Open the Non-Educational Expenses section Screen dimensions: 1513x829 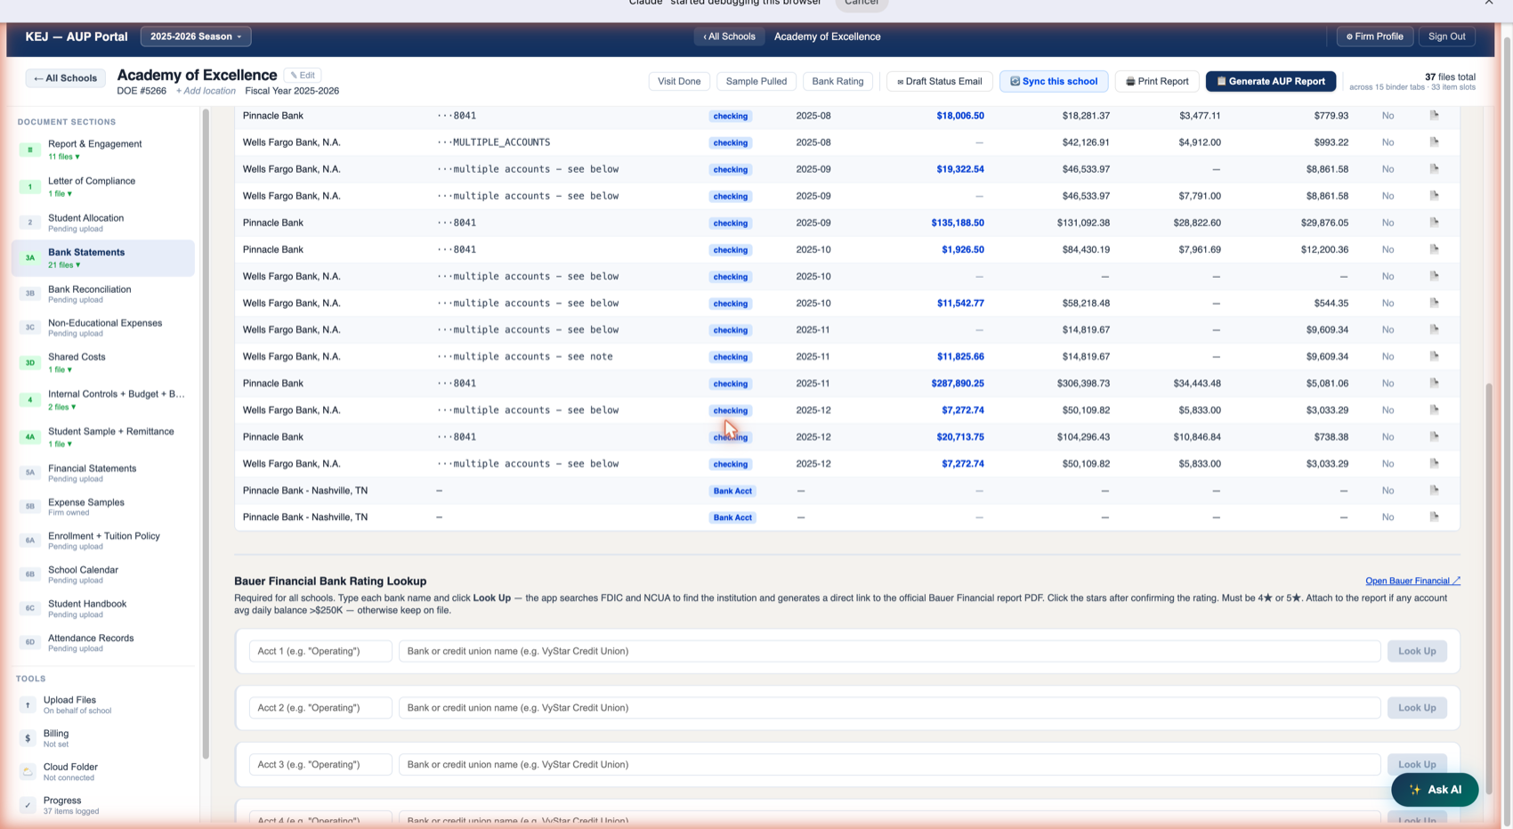103,328
